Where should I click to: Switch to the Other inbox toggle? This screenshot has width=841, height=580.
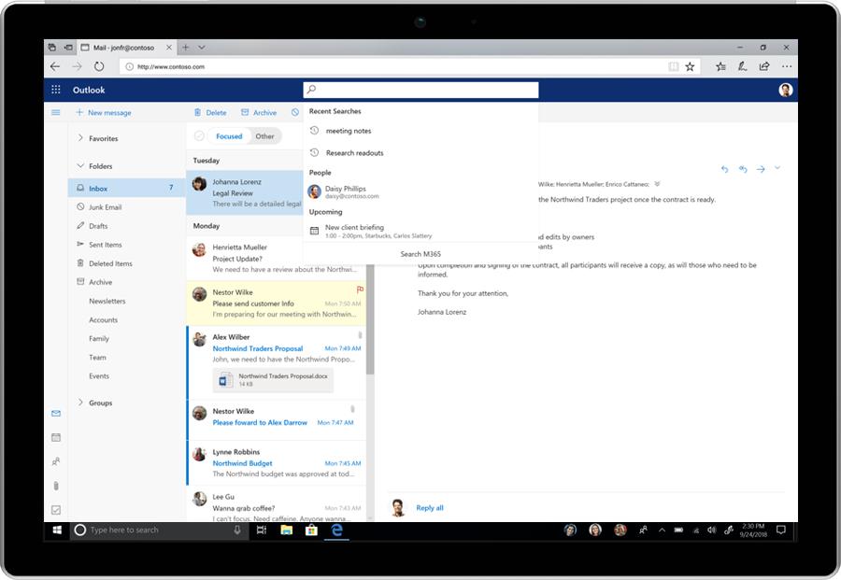[264, 135]
